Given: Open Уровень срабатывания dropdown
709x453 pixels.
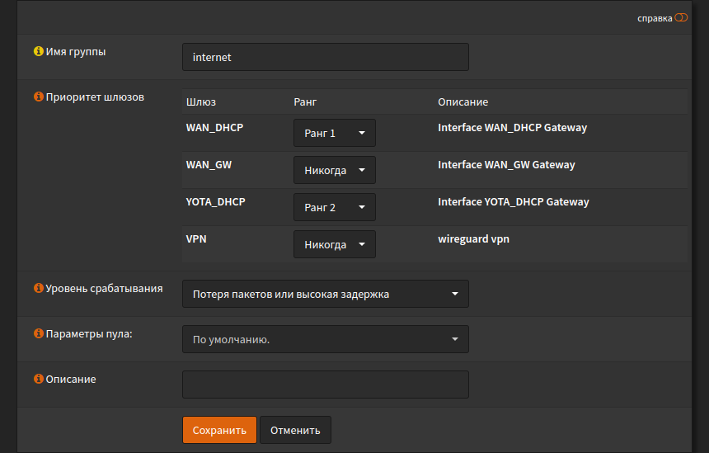Looking at the screenshot, I should click(x=326, y=294).
